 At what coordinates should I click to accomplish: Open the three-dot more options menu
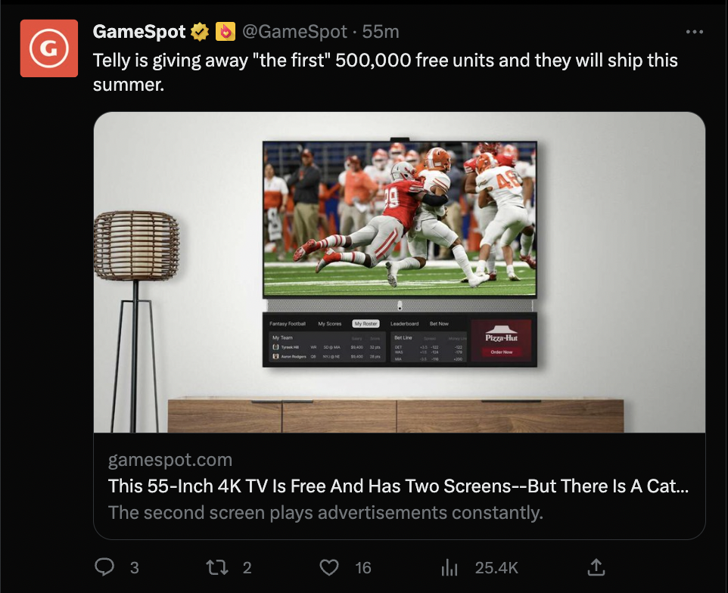pyautogui.click(x=694, y=32)
